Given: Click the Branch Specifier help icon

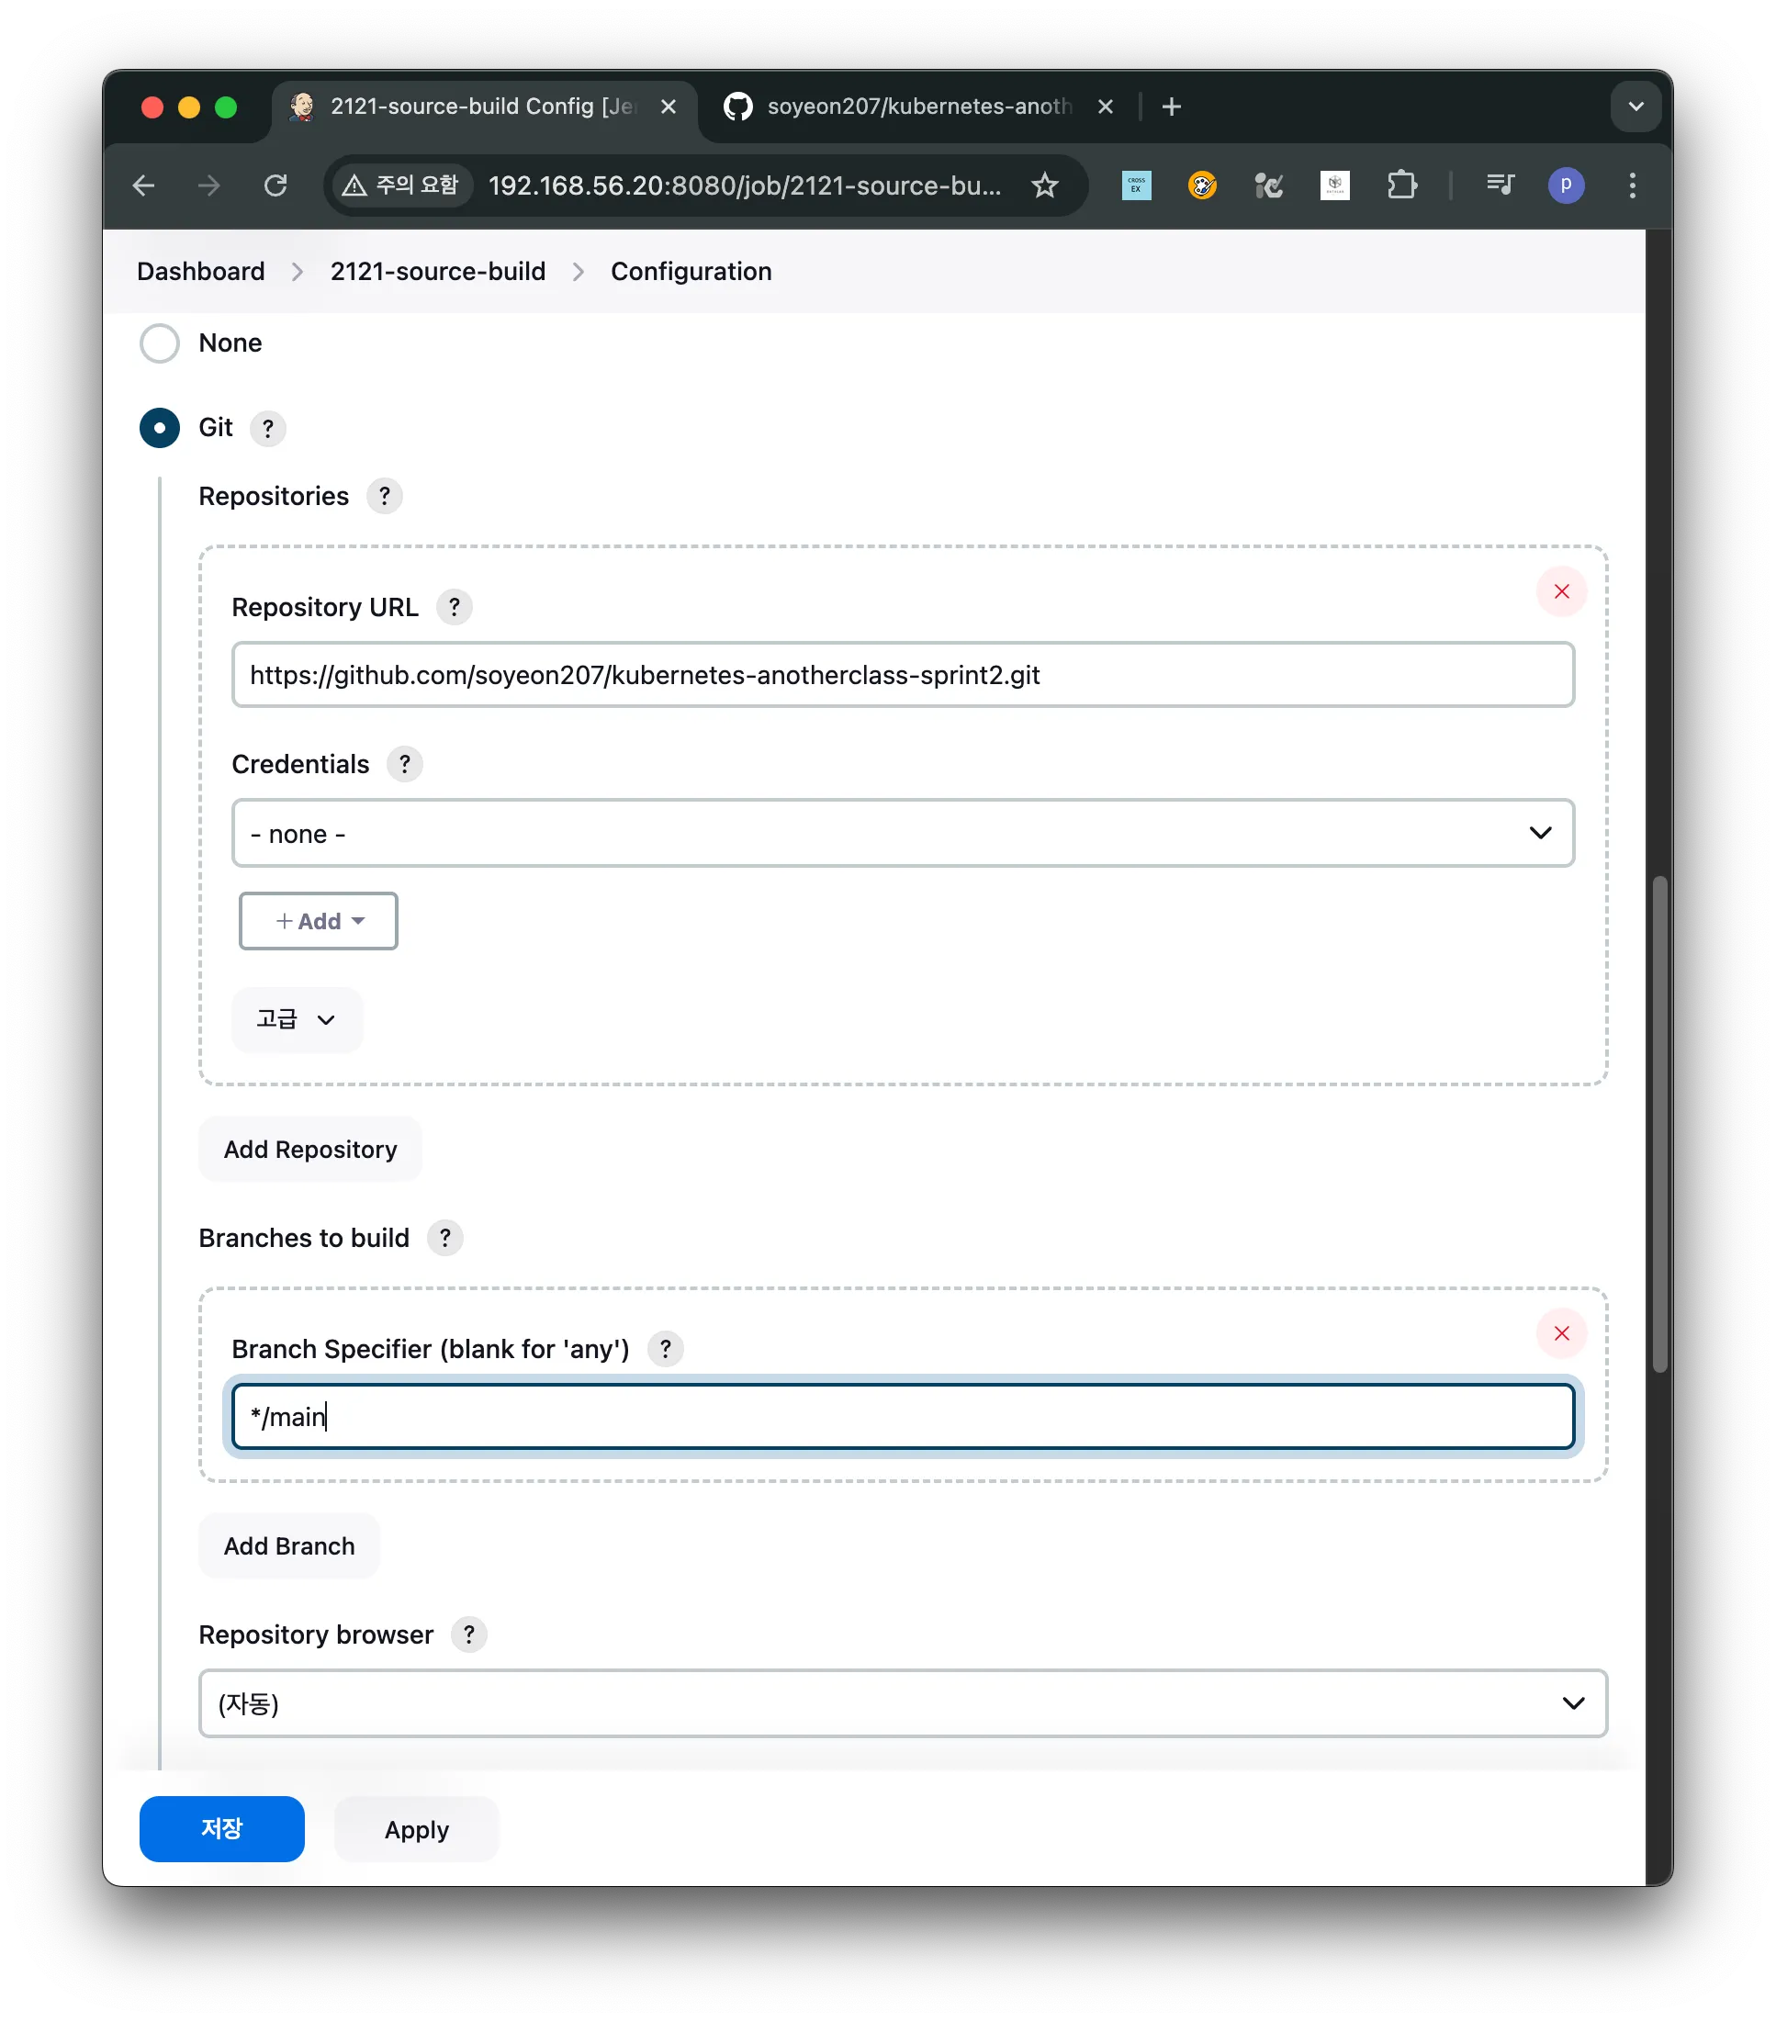Looking at the screenshot, I should (665, 1348).
